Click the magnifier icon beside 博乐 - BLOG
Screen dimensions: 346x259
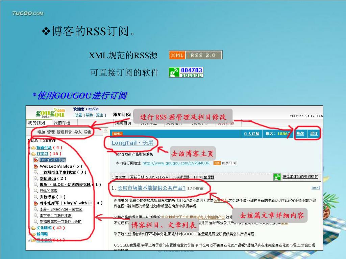click(36, 184)
